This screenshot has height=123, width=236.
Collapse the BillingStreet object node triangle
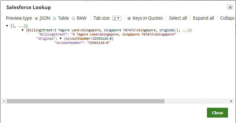click(23, 30)
